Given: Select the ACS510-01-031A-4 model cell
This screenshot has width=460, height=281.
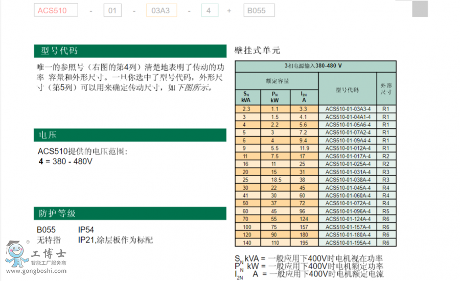Looking at the screenshot, I should pyautogui.click(x=348, y=172).
